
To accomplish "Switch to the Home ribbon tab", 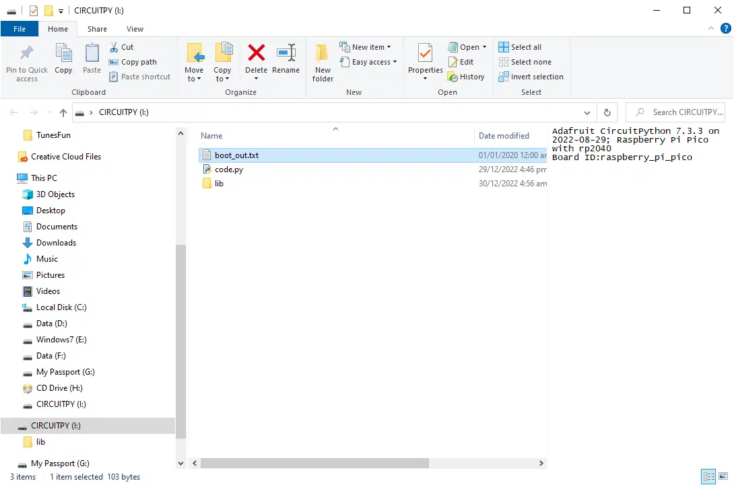I will (x=58, y=29).
